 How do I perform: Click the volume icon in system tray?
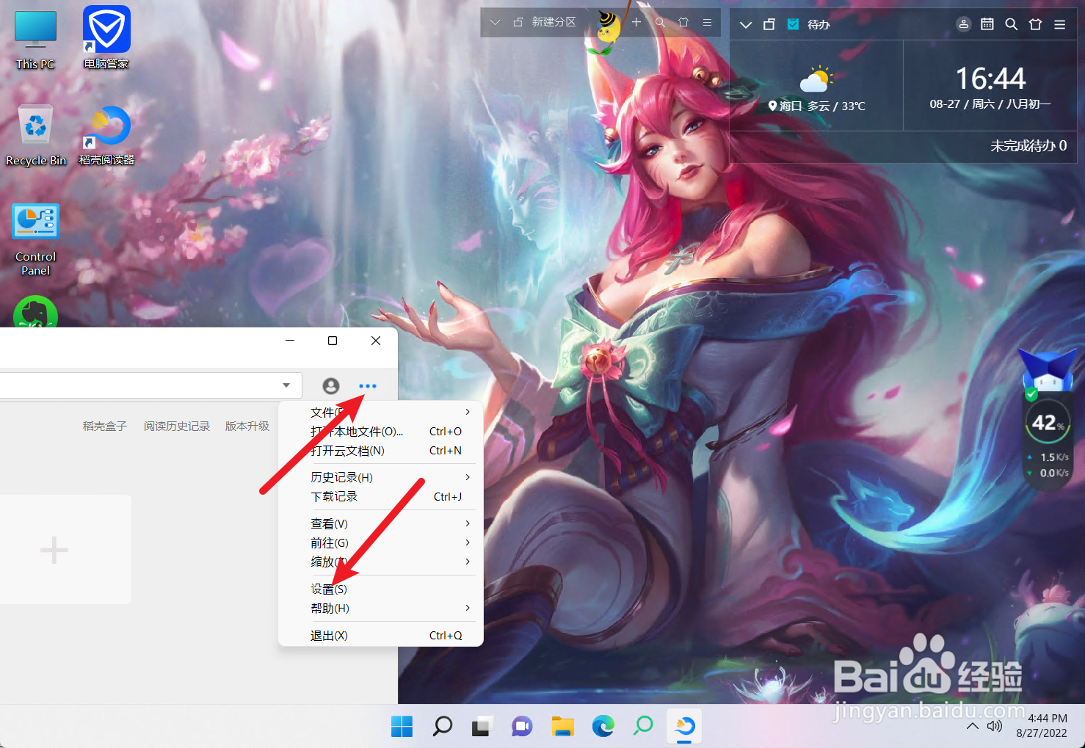click(x=995, y=726)
